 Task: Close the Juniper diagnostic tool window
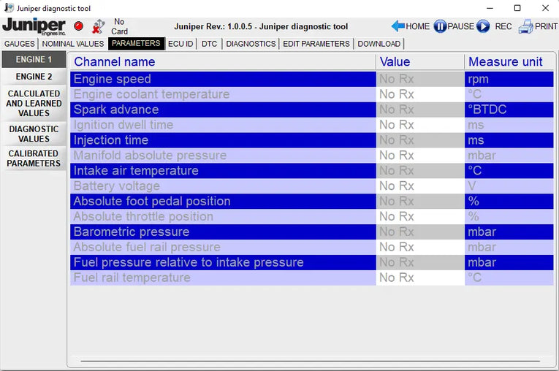545,8
